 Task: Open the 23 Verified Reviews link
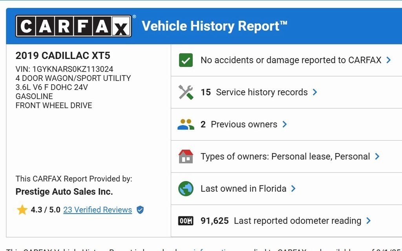click(x=97, y=210)
